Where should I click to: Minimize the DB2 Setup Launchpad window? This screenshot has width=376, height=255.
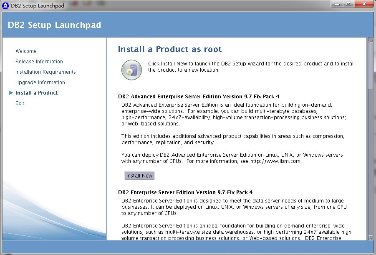point(337,4)
